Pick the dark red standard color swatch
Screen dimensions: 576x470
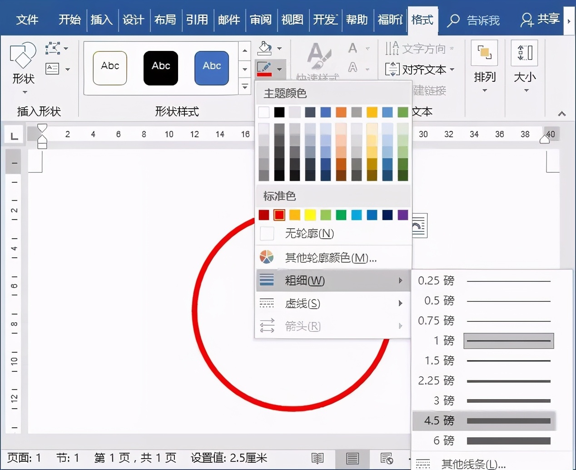click(x=264, y=215)
